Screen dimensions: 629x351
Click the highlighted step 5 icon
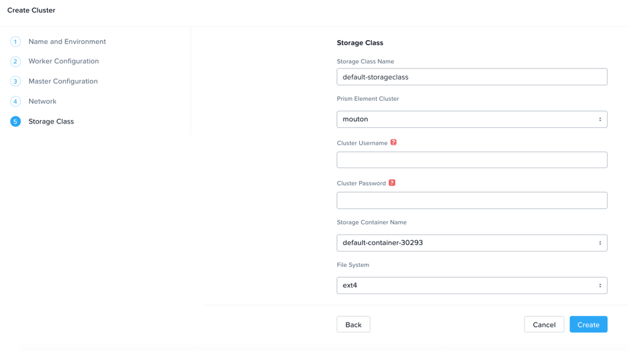[x=15, y=122]
